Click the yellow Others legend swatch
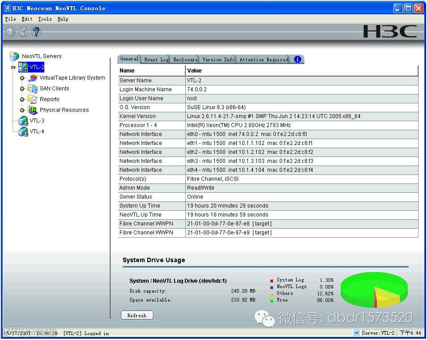The image size is (427, 340). point(272,294)
